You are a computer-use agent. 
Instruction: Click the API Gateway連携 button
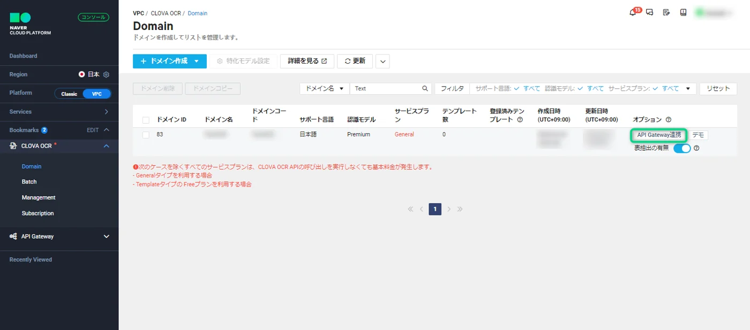tap(658, 135)
